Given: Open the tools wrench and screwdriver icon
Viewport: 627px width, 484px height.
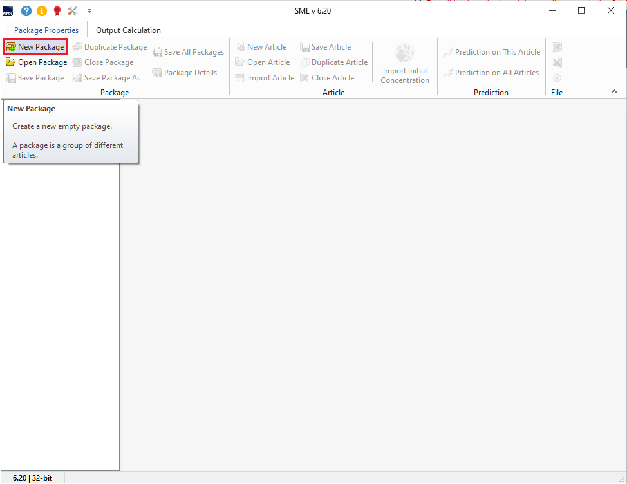Looking at the screenshot, I should [73, 11].
